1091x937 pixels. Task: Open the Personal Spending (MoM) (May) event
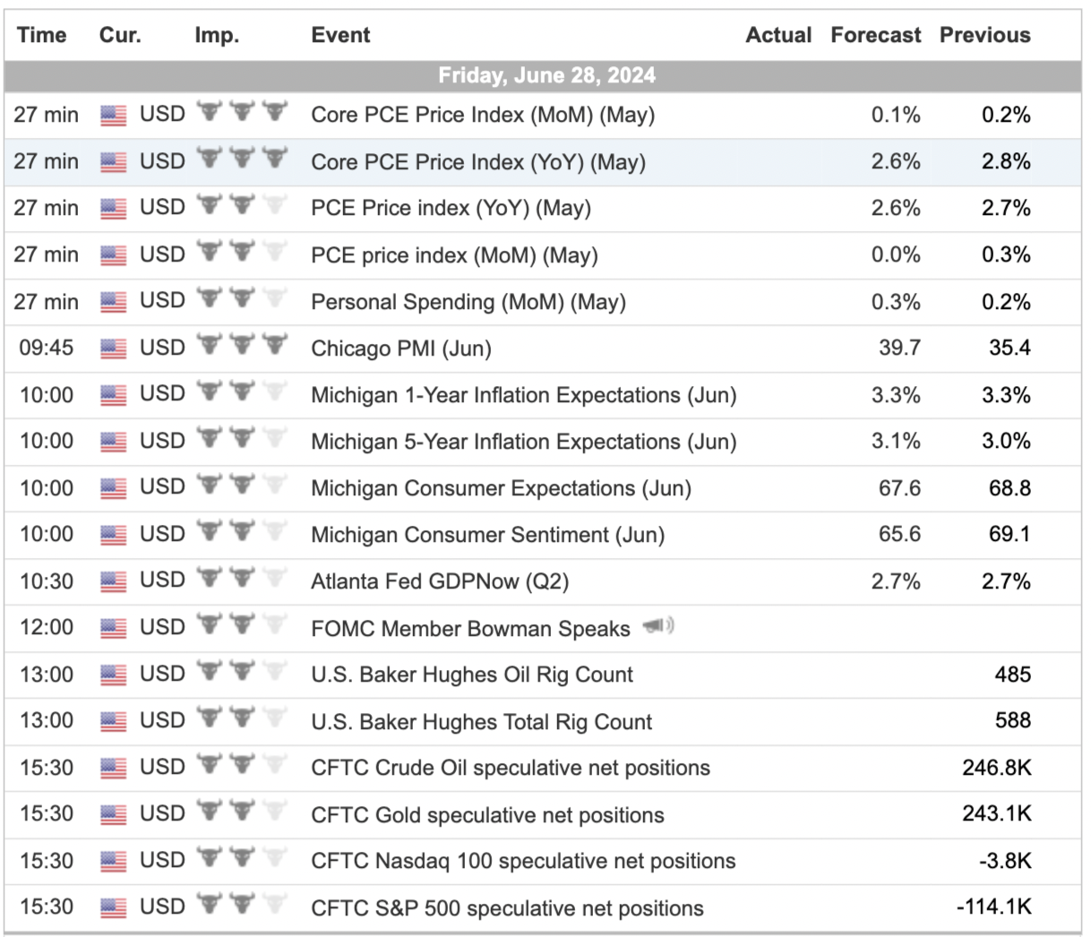[x=468, y=302]
